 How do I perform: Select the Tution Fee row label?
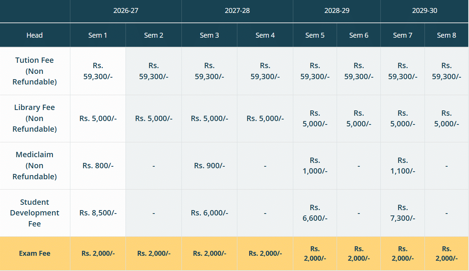(x=35, y=71)
